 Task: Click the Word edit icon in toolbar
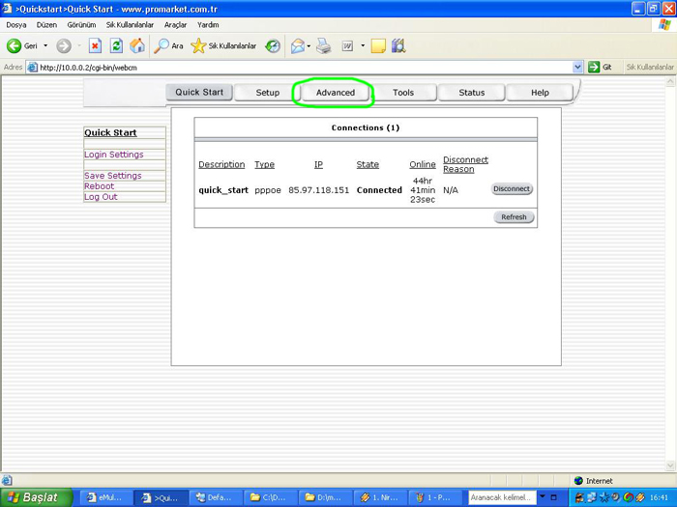point(347,45)
